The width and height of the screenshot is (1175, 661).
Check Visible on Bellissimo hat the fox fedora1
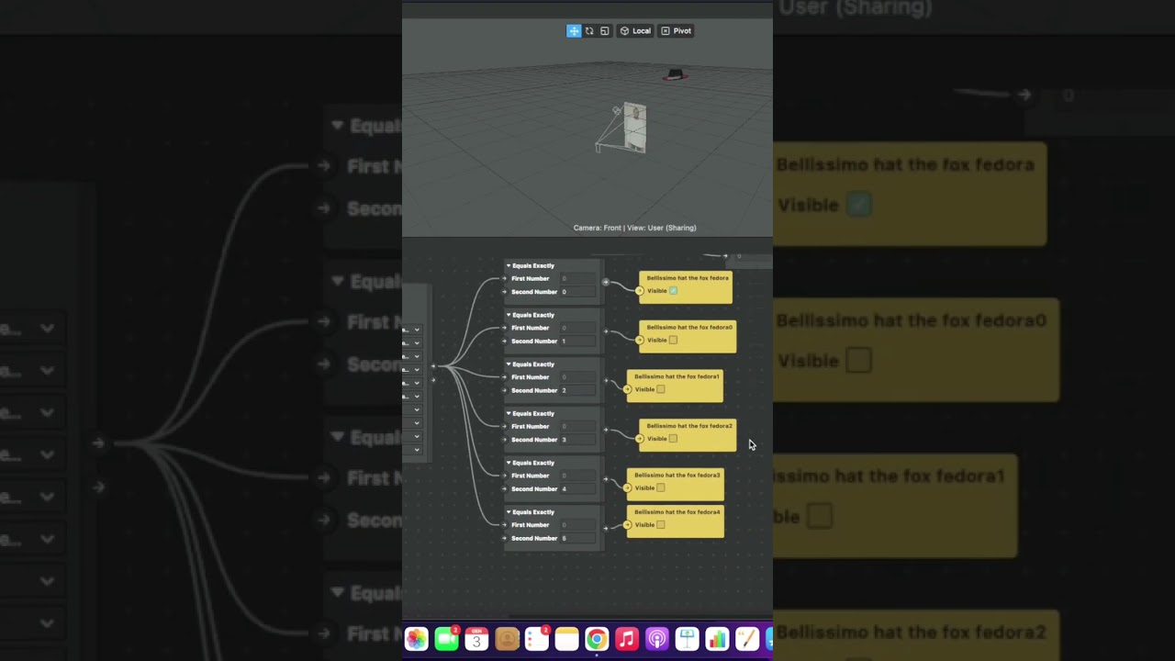pyautogui.click(x=661, y=389)
